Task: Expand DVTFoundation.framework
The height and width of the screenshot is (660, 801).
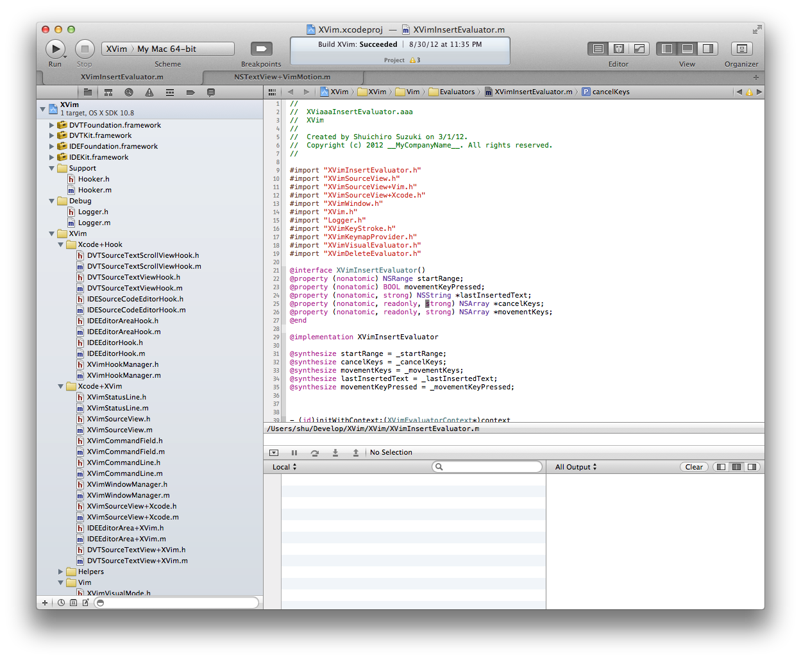Action: click(x=52, y=125)
